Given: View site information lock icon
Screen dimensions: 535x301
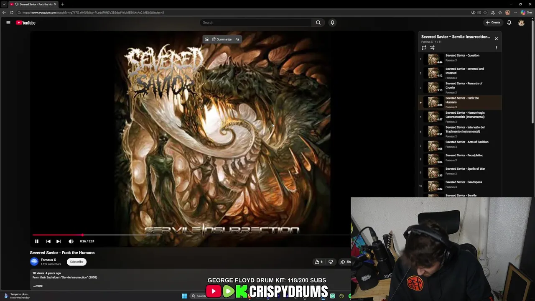Looking at the screenshot, I should tap(19, 13).
